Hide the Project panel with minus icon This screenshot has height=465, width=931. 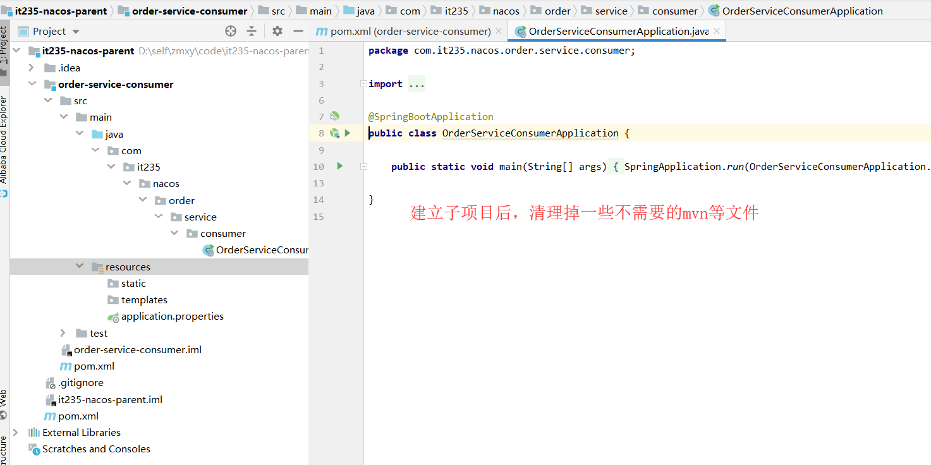tap(298, 30)
